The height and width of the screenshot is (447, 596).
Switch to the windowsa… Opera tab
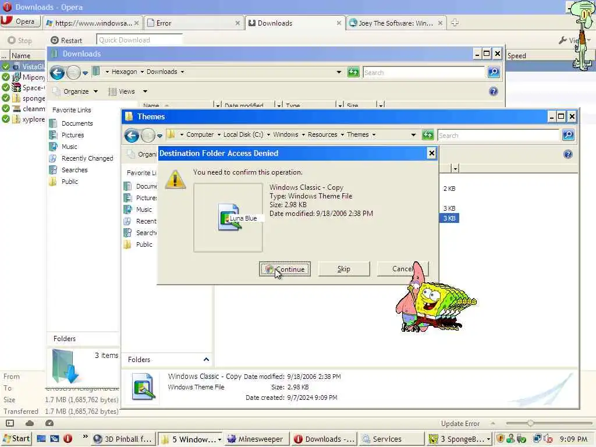(x=93, y=23)
